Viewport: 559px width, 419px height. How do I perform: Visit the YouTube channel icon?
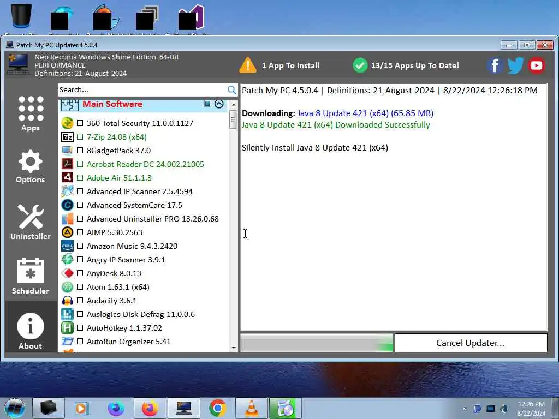pyautogui.click(x=536, y=65)
